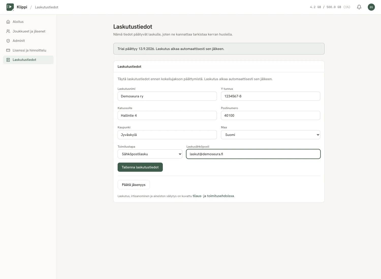Image resolution: width=381 pixels, height=279 pixels.
Task: Focus the Y-tunnus input field
Action: tap(271, 96)
